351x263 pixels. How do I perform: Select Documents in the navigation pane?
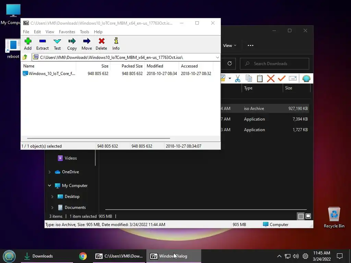pos(72,208)
